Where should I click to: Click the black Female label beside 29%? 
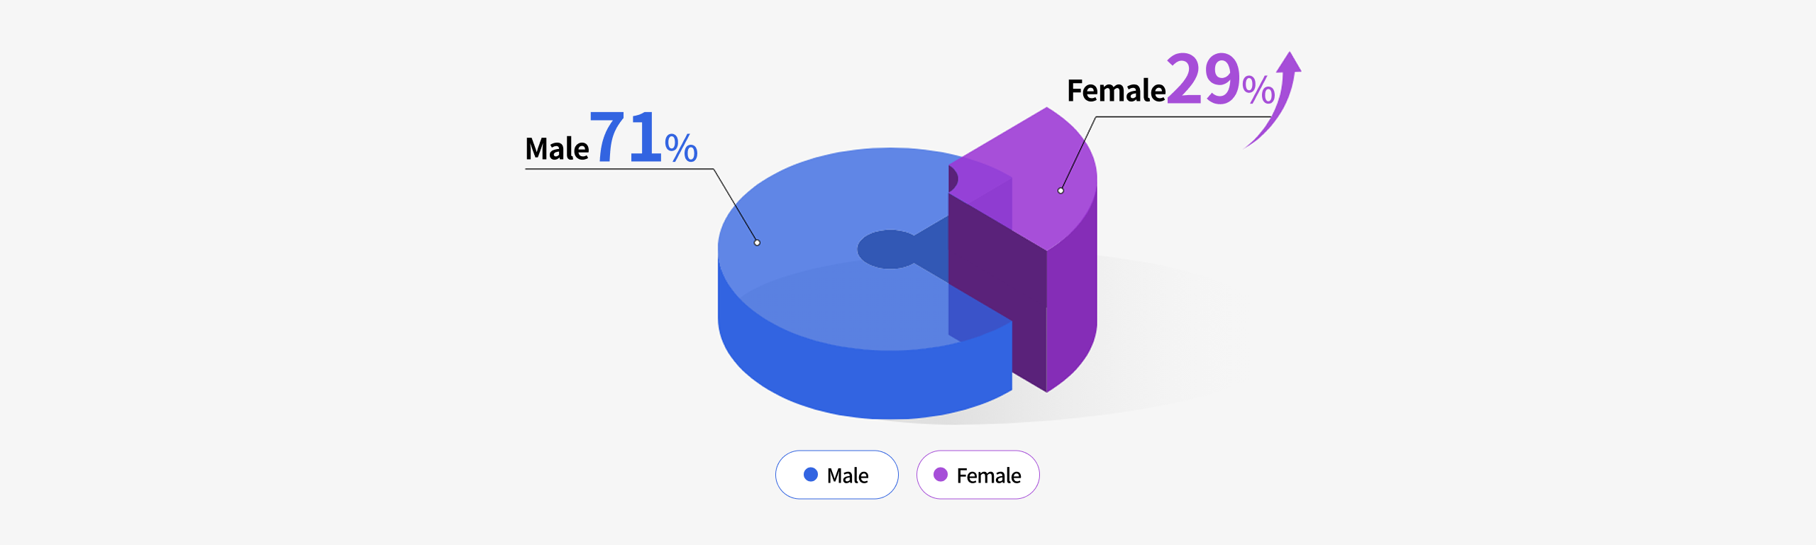tap(1116, 91)
